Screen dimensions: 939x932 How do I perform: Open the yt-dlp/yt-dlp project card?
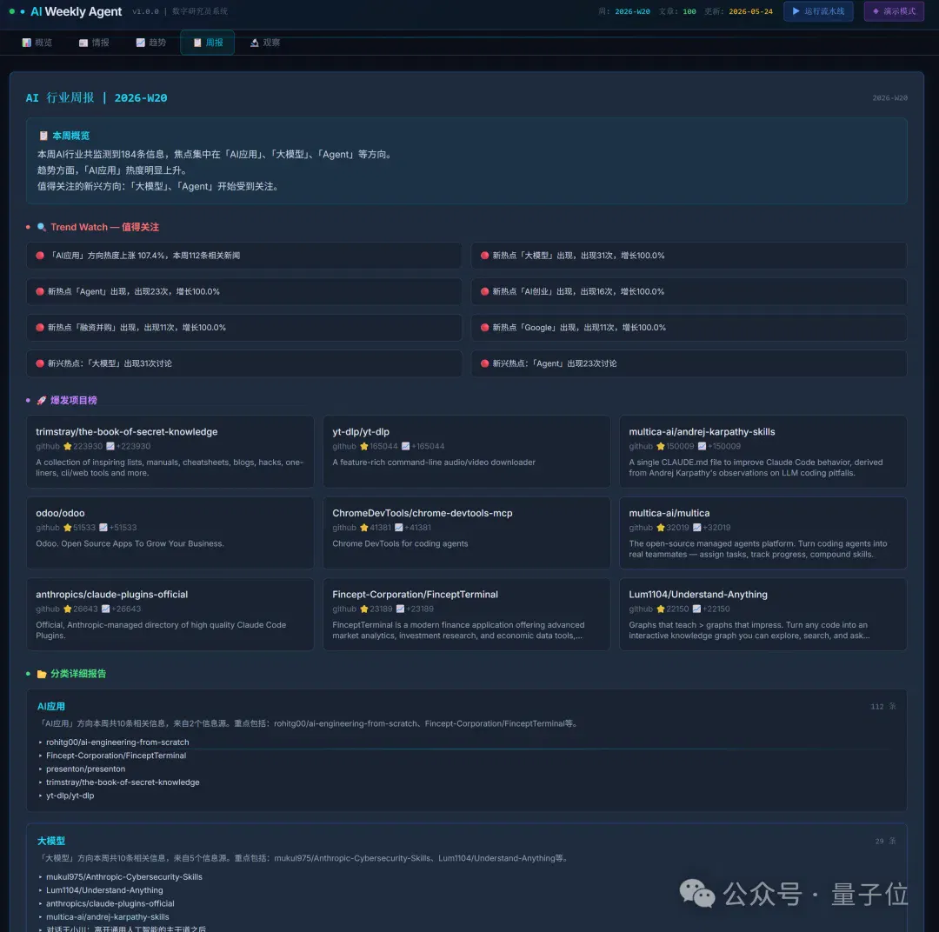pyautogui.click(x=467, y=451)
